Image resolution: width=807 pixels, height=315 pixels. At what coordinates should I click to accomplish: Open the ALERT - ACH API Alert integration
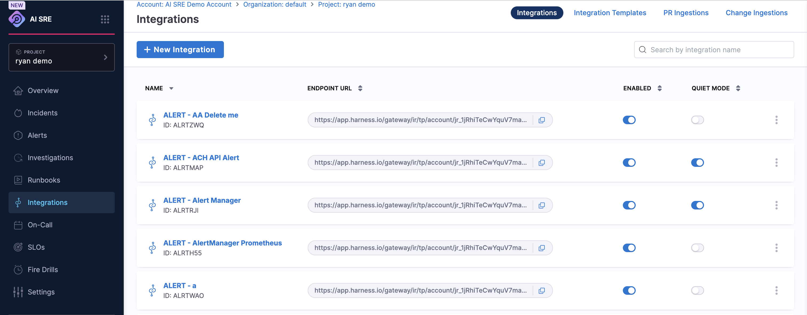click(201, 158)
